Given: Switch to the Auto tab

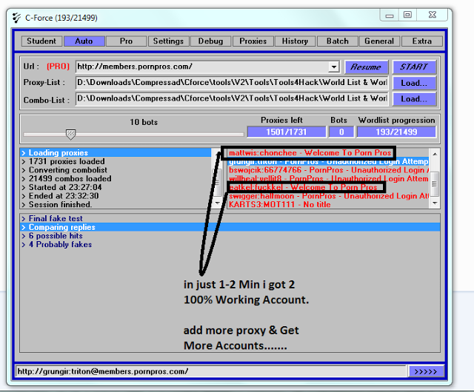Looking at the screenshot, I should coord(84,41).
